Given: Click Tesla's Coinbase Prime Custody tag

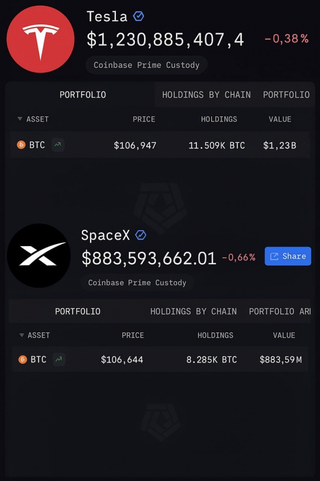Looking at the screenshot, I should coord(146,65).
